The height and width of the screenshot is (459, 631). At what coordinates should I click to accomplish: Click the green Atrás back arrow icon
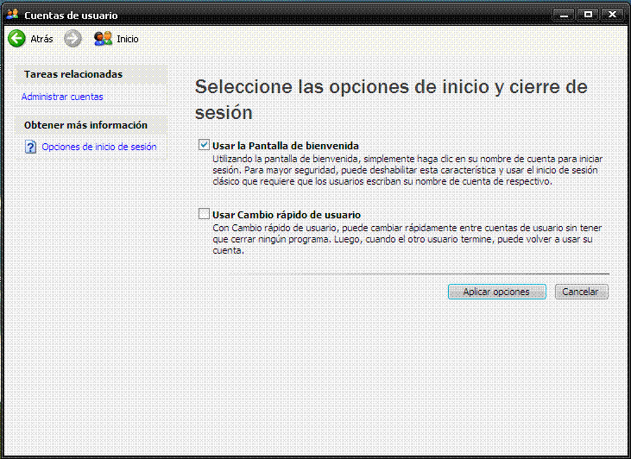17,39
